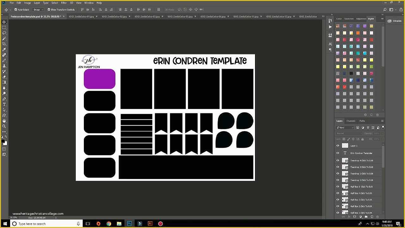Select the Hand tool

click(x=4, y=121)
